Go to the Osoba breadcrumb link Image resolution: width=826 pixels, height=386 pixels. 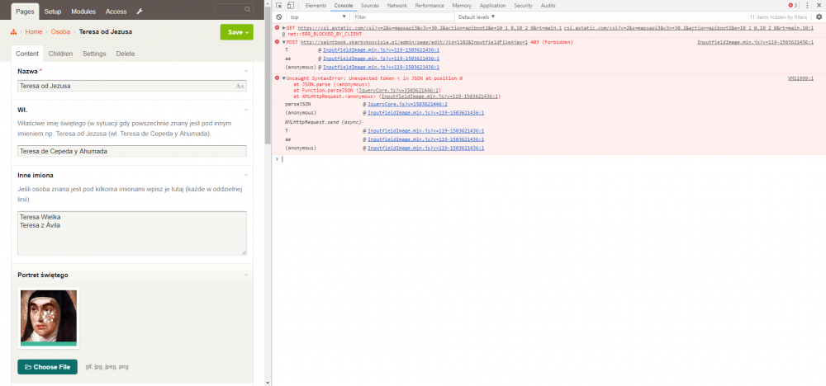[x=60, y=32]
